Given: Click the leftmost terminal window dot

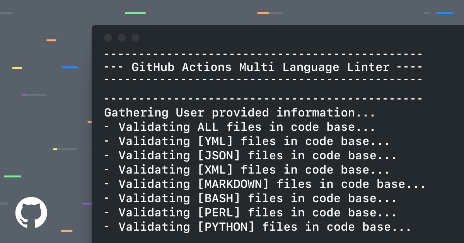Looking at the screenshot, I should tap(108, 38).
